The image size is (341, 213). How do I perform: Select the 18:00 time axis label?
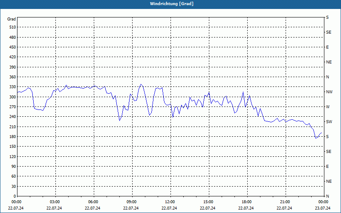pyautogui.click(x=246, y=202)
